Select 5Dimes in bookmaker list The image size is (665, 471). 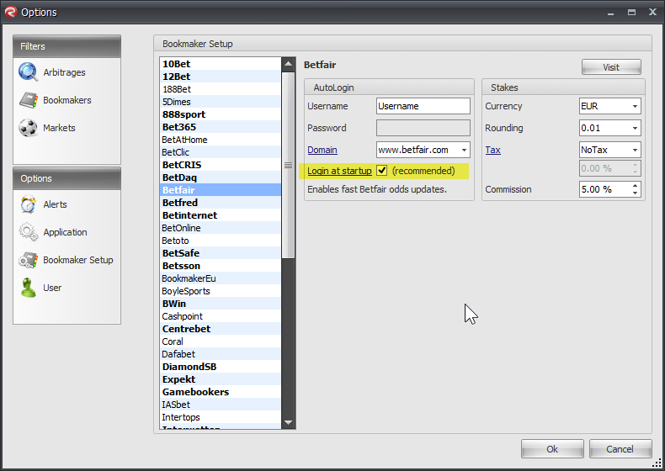pos(221,102)
